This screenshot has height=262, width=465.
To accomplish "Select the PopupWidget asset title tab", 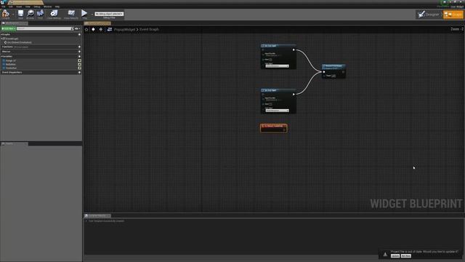I will pos(26,2).
